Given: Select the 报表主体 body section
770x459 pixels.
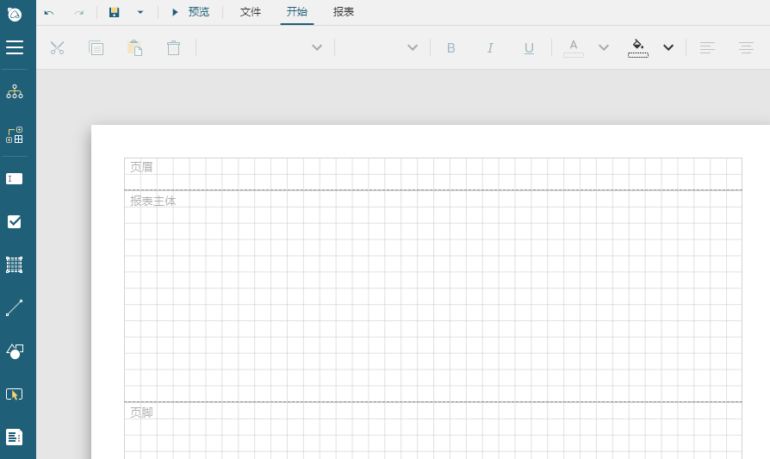Looking at the screenshot, I should coord(433,296).
